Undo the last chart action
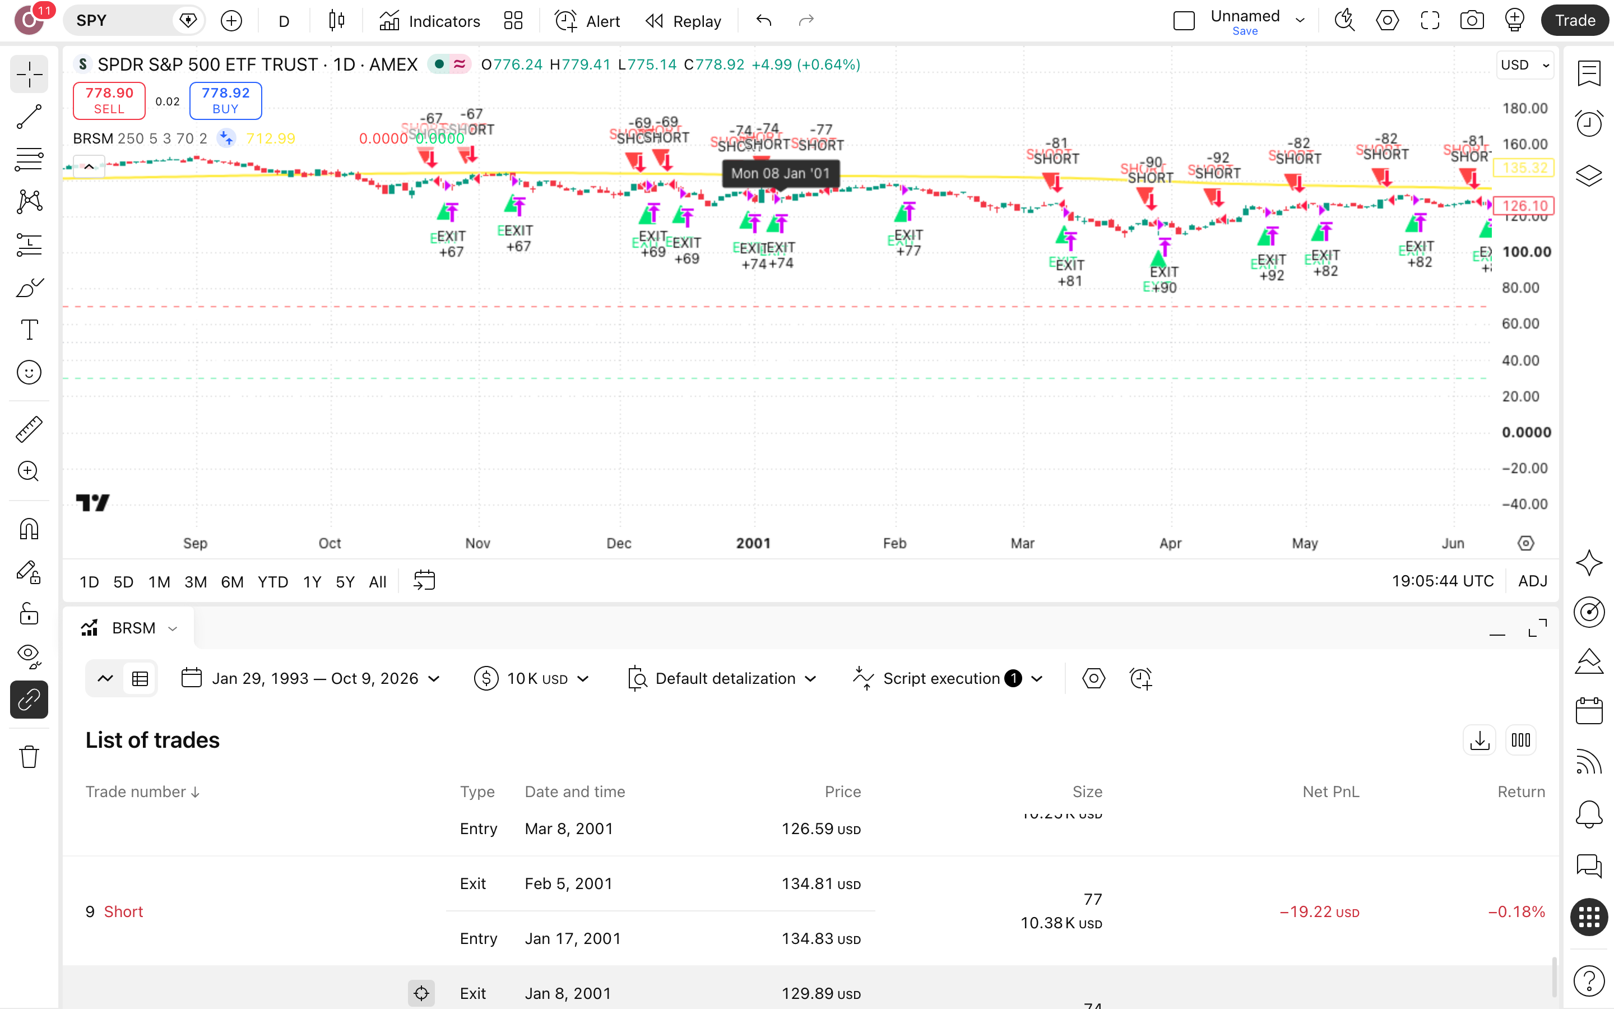The height and width of the screenshot is (1009, 1614). (x=764, y=21)
